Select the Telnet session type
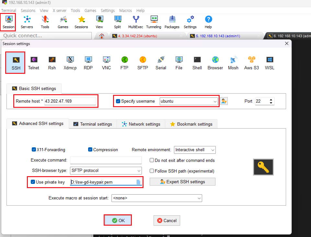311x237 pixels. pyautogui.click(x=34, y=62)
